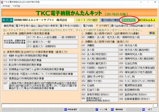The image size is (159, 112).
Task: Open TKCシステムQ&A button
Action: [147, 20]
